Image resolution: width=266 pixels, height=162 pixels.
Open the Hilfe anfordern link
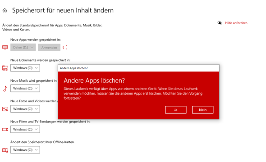[x=236, y=23]
